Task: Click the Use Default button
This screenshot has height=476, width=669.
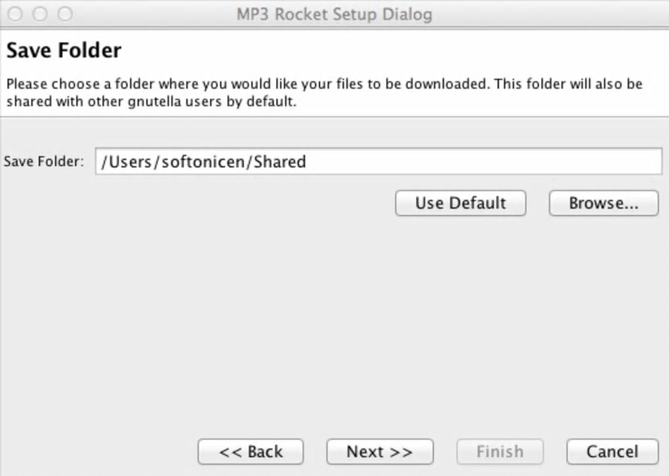Action: tap(460, 203)
